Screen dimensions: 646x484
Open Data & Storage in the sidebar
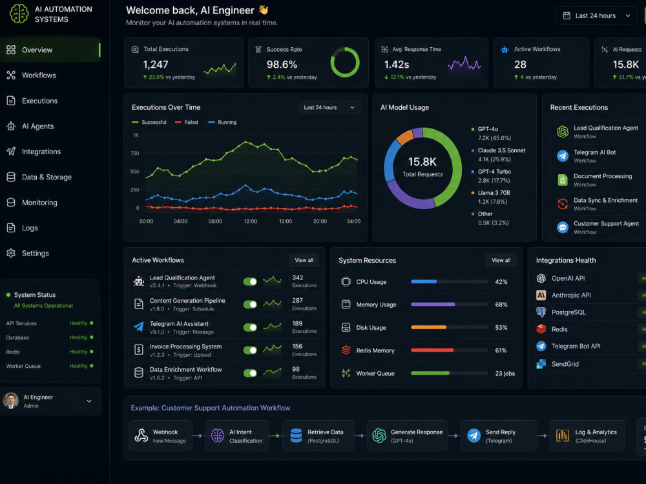click(x=50, y=177)
